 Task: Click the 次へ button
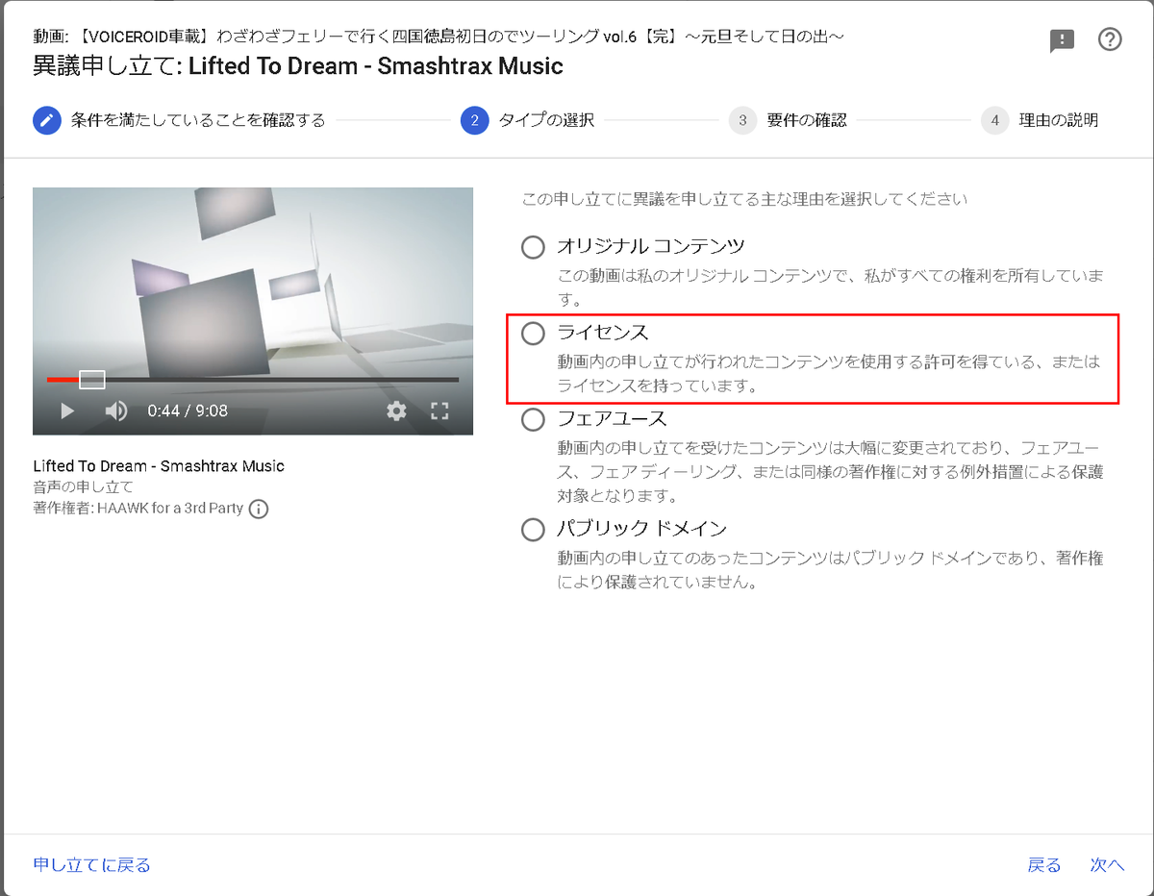[1107, 865]
